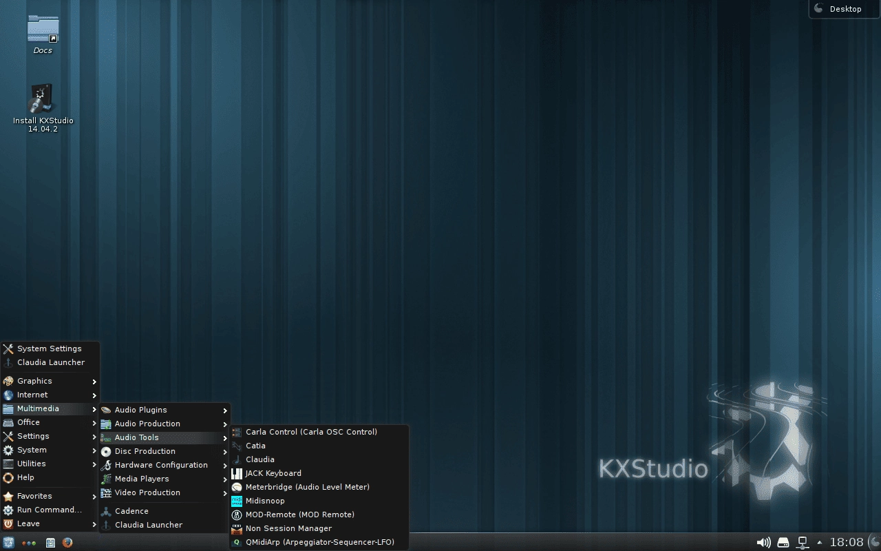Click the three-dot activities icon in the panel
881x551 pixels.
coord(29,543)
